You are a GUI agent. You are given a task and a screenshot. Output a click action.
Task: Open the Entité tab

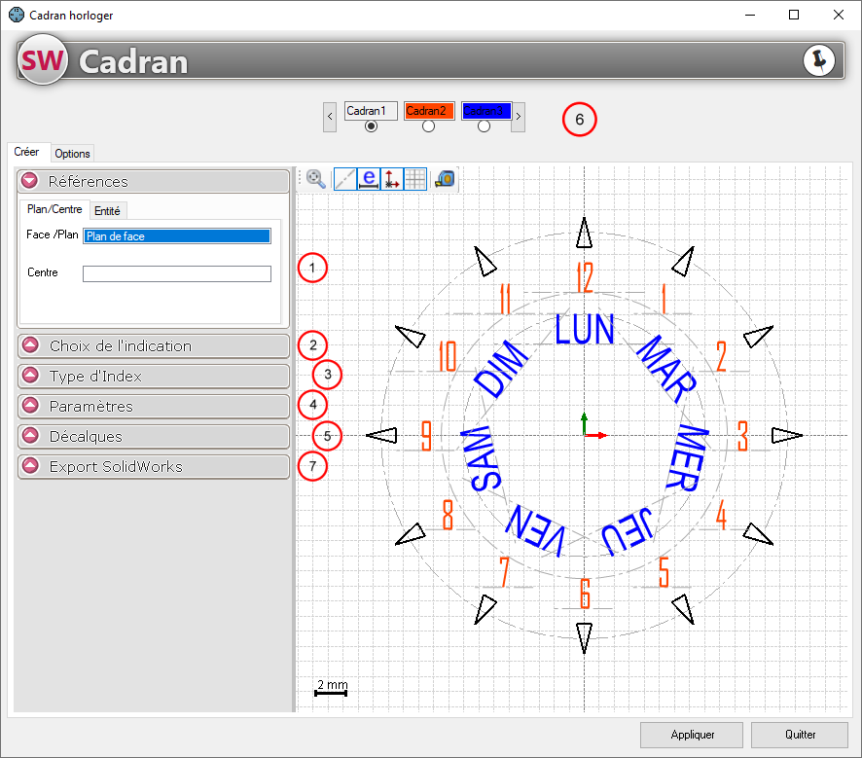pyautogui.click(x=107, y=210)
